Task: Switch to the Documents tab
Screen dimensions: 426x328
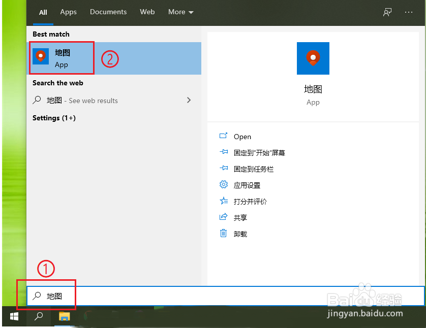Action: click(x=108, y=12)
